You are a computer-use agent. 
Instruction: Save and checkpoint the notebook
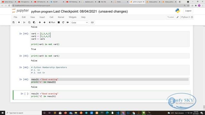(13, 22)
